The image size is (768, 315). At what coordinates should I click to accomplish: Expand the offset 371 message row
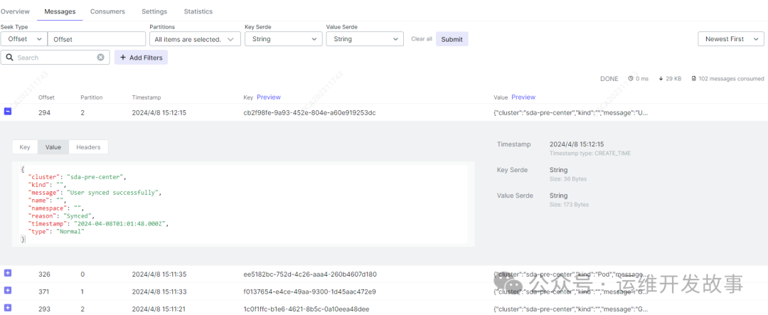(x=7, y=291)
